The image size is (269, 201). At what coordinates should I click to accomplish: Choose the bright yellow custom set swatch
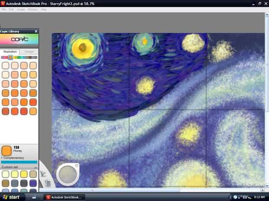click(24, 174)
